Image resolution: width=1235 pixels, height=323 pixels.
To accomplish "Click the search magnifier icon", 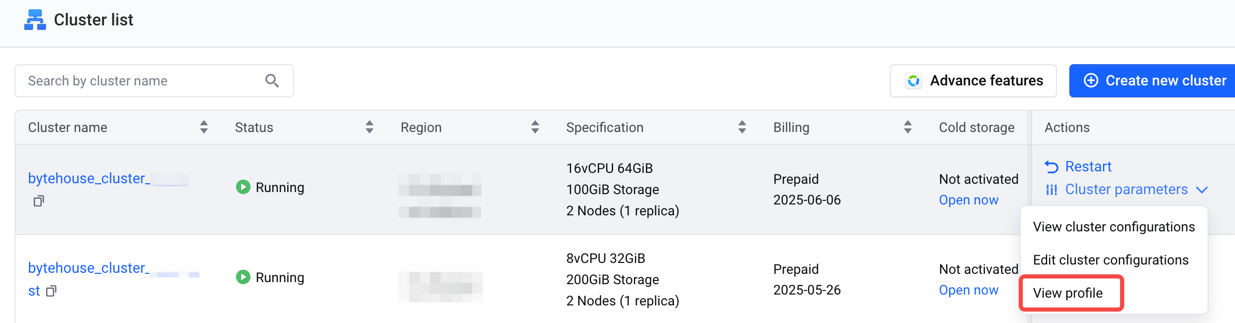I will pos(272,81).
